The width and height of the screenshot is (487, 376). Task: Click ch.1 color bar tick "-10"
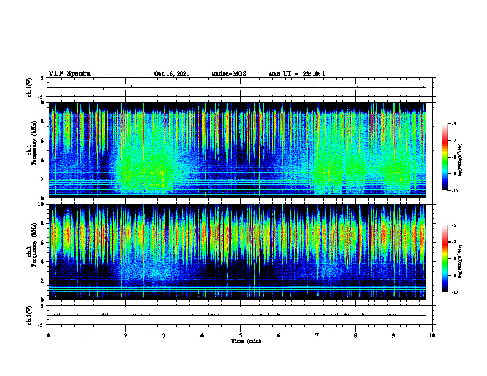[x=454, y=191]
